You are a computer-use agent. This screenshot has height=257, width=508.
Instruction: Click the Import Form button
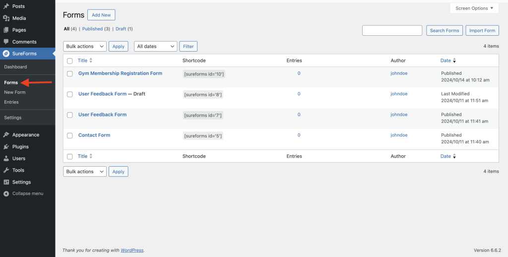point(482,31)
